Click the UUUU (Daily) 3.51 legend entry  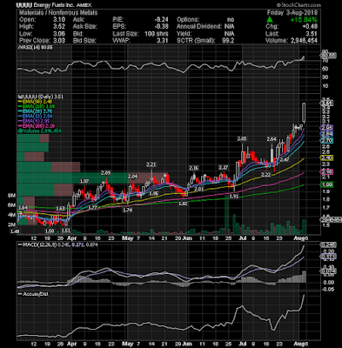(x=41, y=97)
